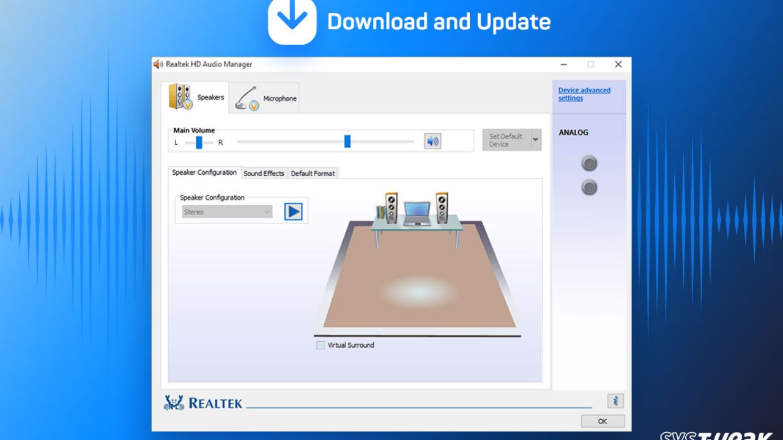Click the bottom analog jack connector
Viewport: 783px width, 440px height.
589,187
